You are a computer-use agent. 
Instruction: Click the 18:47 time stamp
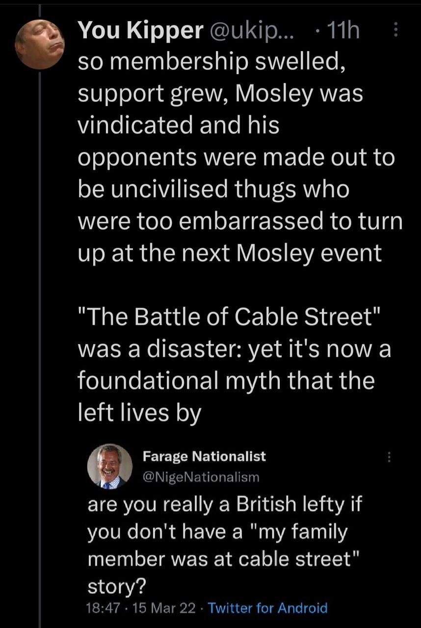[102, 608]
